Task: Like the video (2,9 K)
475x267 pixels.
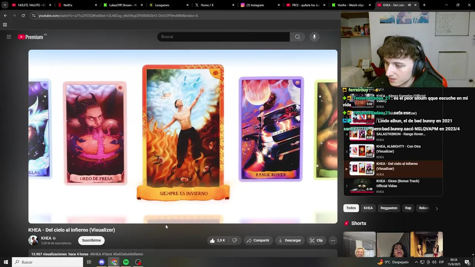Action: click(217, 240)
